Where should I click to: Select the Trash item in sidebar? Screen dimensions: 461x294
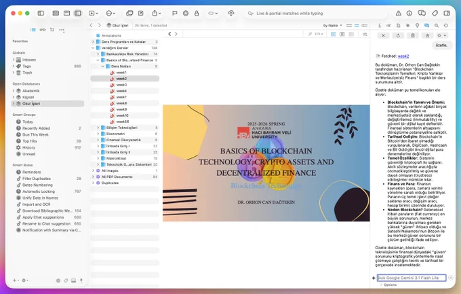tap(27, 73)
